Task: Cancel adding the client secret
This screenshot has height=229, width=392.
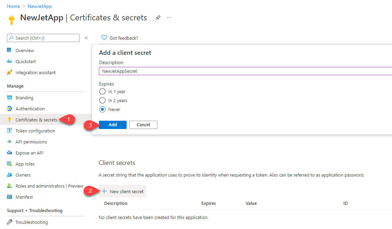Action: [143, 125]
